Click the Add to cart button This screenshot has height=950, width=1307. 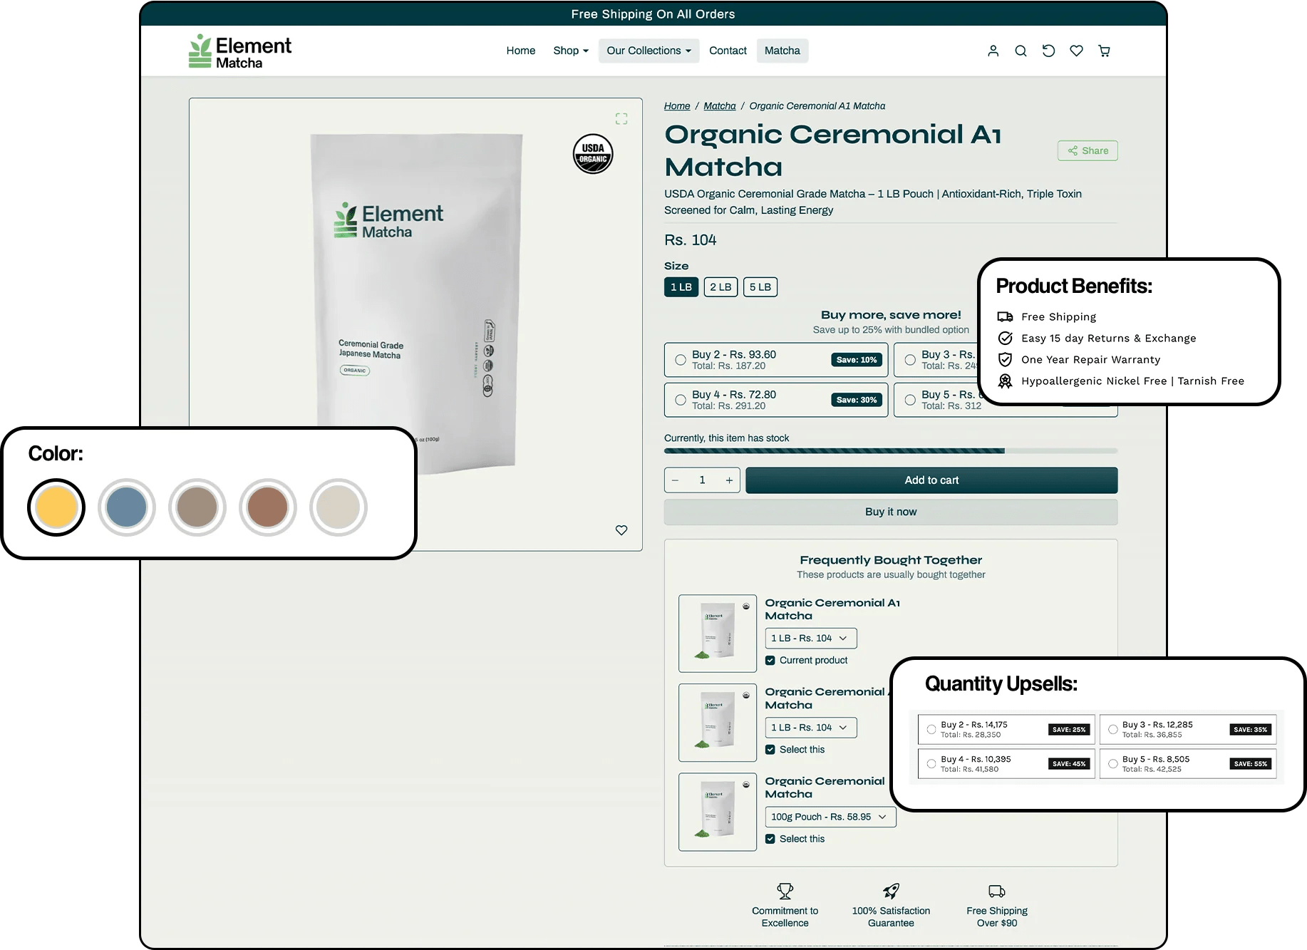(x=931, y=480)
